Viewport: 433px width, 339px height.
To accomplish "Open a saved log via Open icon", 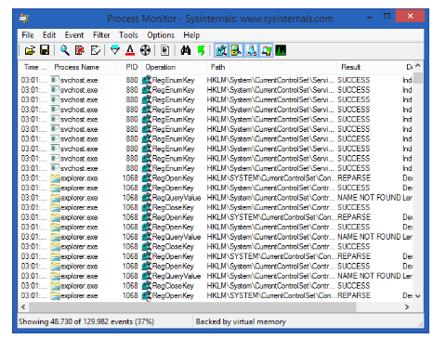I will point(30,50).
